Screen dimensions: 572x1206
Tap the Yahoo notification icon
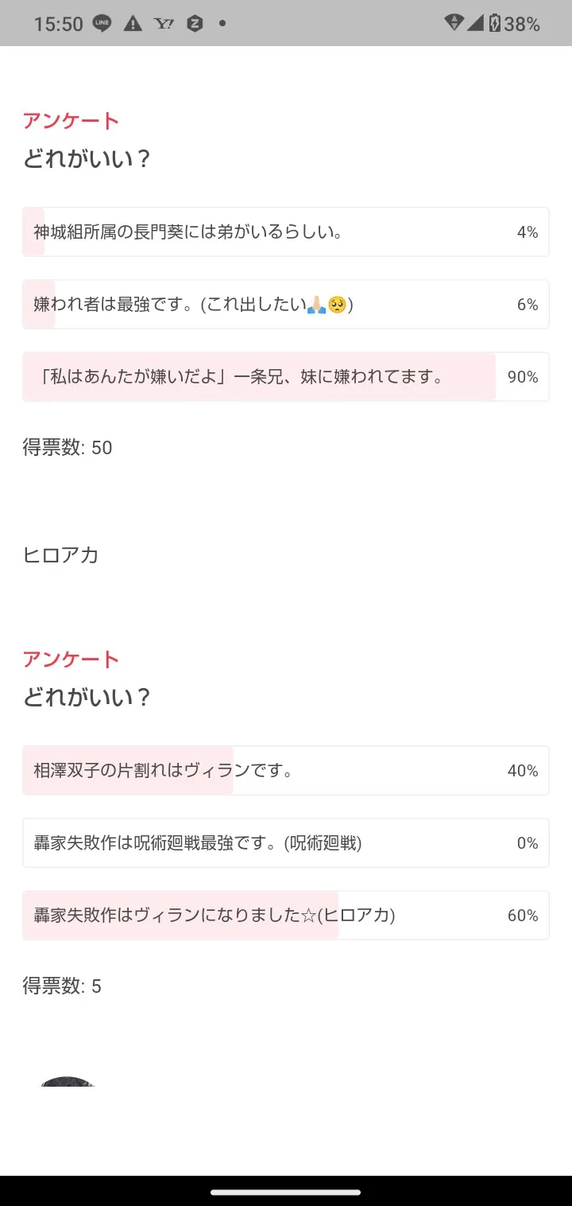coord(164,24)
